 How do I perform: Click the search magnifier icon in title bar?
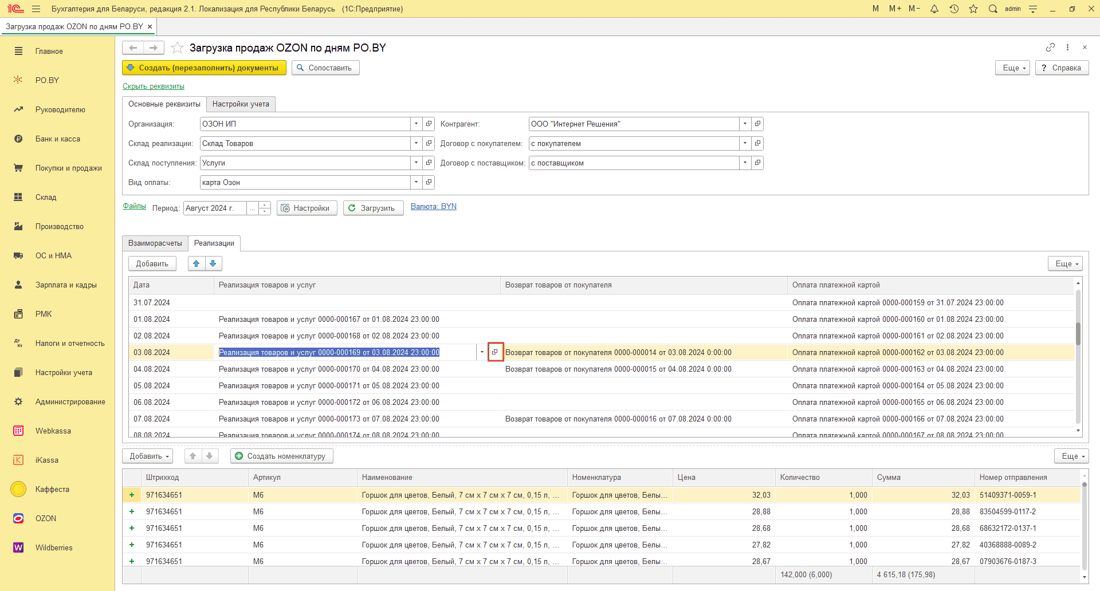point(993,9)
